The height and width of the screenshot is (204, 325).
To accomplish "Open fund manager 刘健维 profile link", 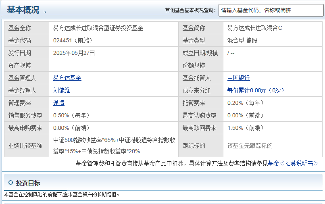I will click(62, 90).
